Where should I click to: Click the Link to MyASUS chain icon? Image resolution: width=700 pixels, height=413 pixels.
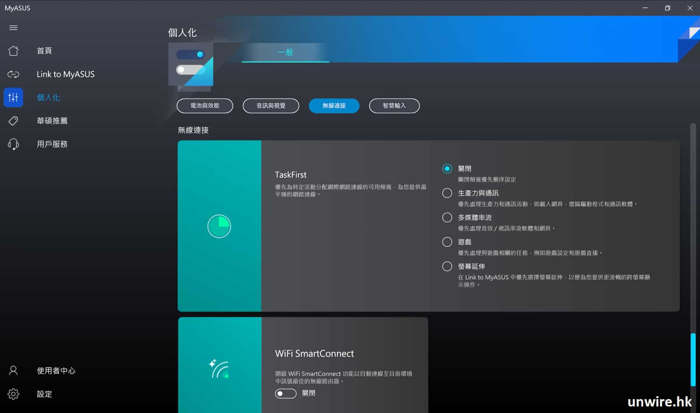coord(13,74)
